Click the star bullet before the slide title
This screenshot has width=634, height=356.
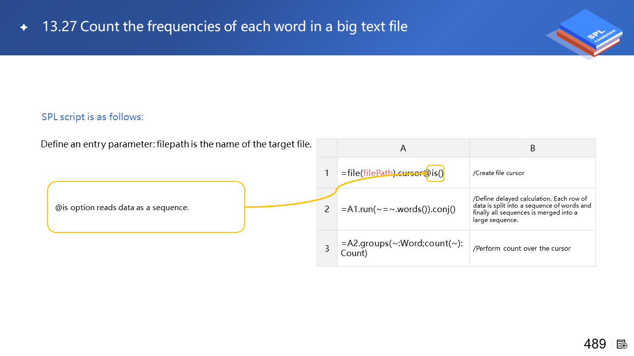click(x=24, y=28)
